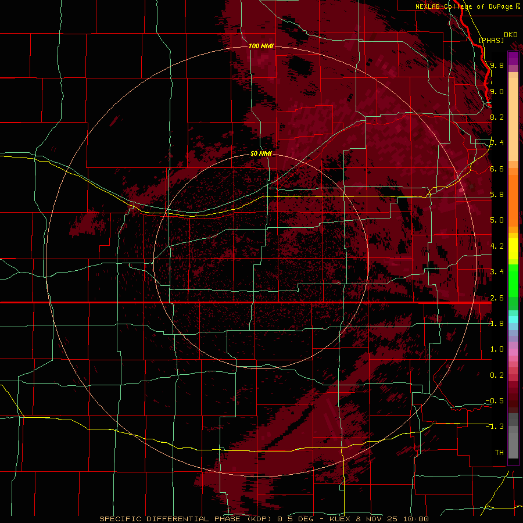Click the (KDP) abbreviation in caption

point(260,519)
